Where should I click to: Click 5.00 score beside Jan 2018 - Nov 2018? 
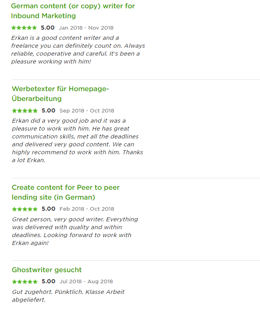(48, 28)
